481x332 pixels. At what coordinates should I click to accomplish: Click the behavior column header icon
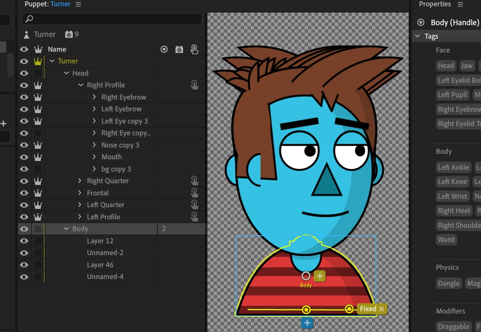click(x=179, y=49)
